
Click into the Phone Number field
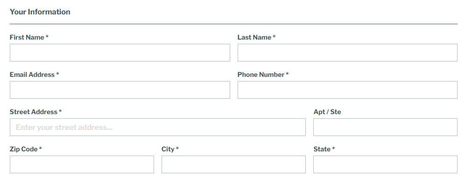click(347, 90)
